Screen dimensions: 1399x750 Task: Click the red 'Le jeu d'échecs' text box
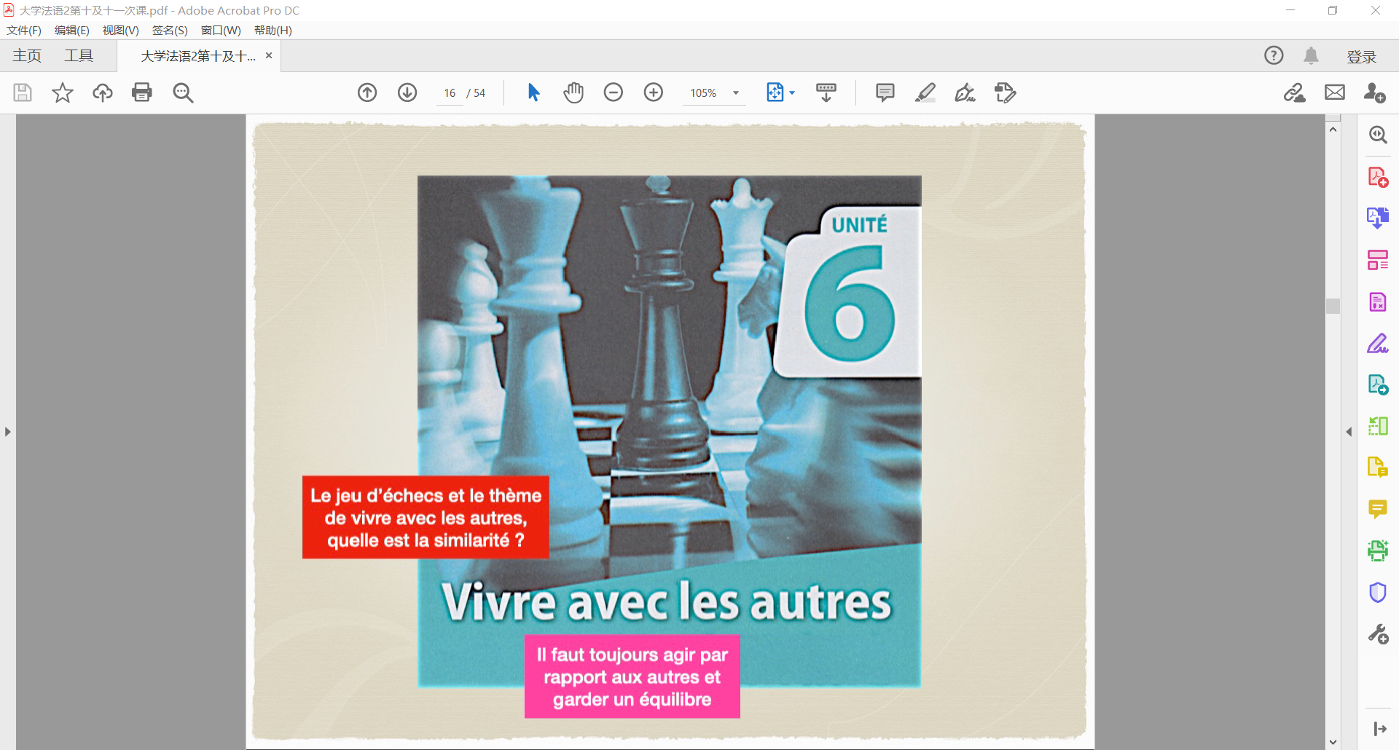click(426, 518)
